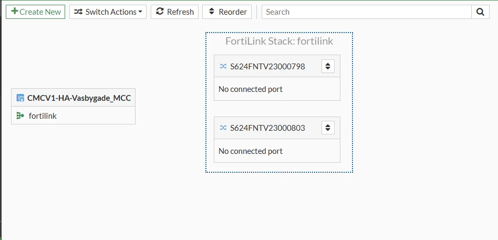The height and width of the screenshot is (240, 498).
Task: Click the green fortilink interface icon
Action: tap(20, 116)
